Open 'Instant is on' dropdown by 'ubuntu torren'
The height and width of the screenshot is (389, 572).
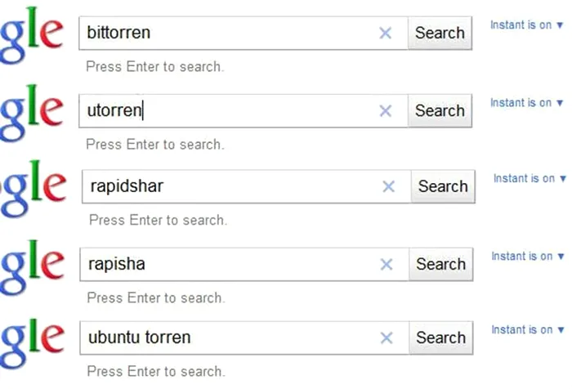coord(527,330)
